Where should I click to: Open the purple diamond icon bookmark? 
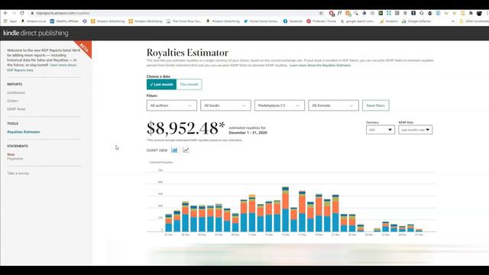85,21
